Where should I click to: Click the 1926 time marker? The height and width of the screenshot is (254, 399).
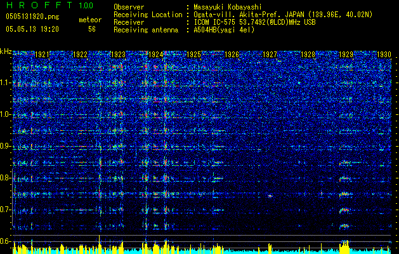(x=232, y=54)
